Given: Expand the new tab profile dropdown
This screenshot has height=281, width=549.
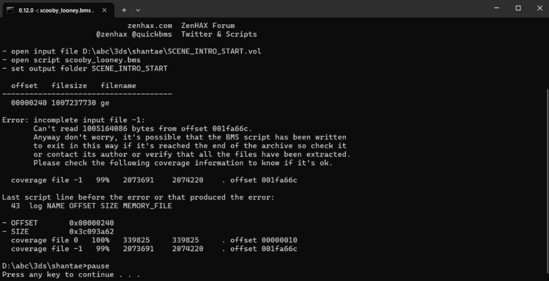Looking at the screenshot, I should 138,10.
